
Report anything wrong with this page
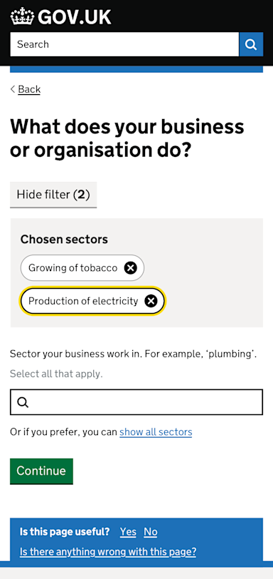coord(108,552)
